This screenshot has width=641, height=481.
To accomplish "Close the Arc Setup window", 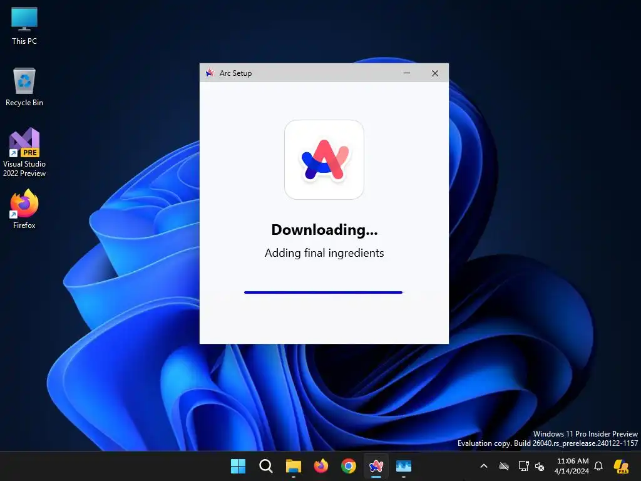I will pos(435,73).
